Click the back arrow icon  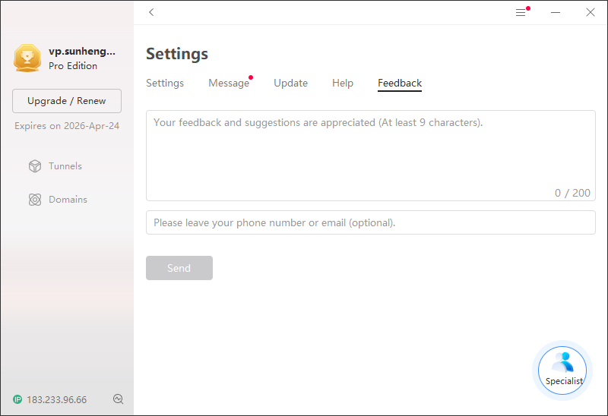[151, 12]
